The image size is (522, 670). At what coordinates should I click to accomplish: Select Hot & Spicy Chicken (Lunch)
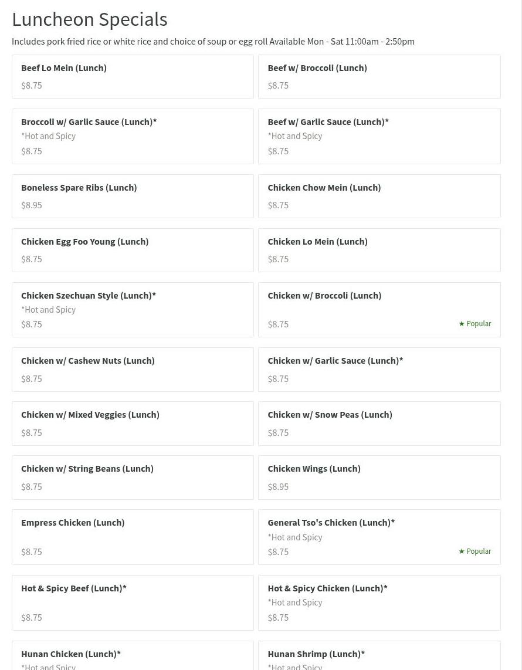click(x=379, y=603)
